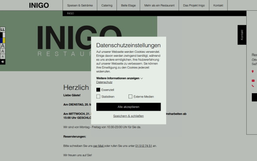Image resolution: width=257 pixels, height=161 pixels.
Task: Toggle the Essenziell checkbox
Action: pyautogui.click(x=98, y=90)
